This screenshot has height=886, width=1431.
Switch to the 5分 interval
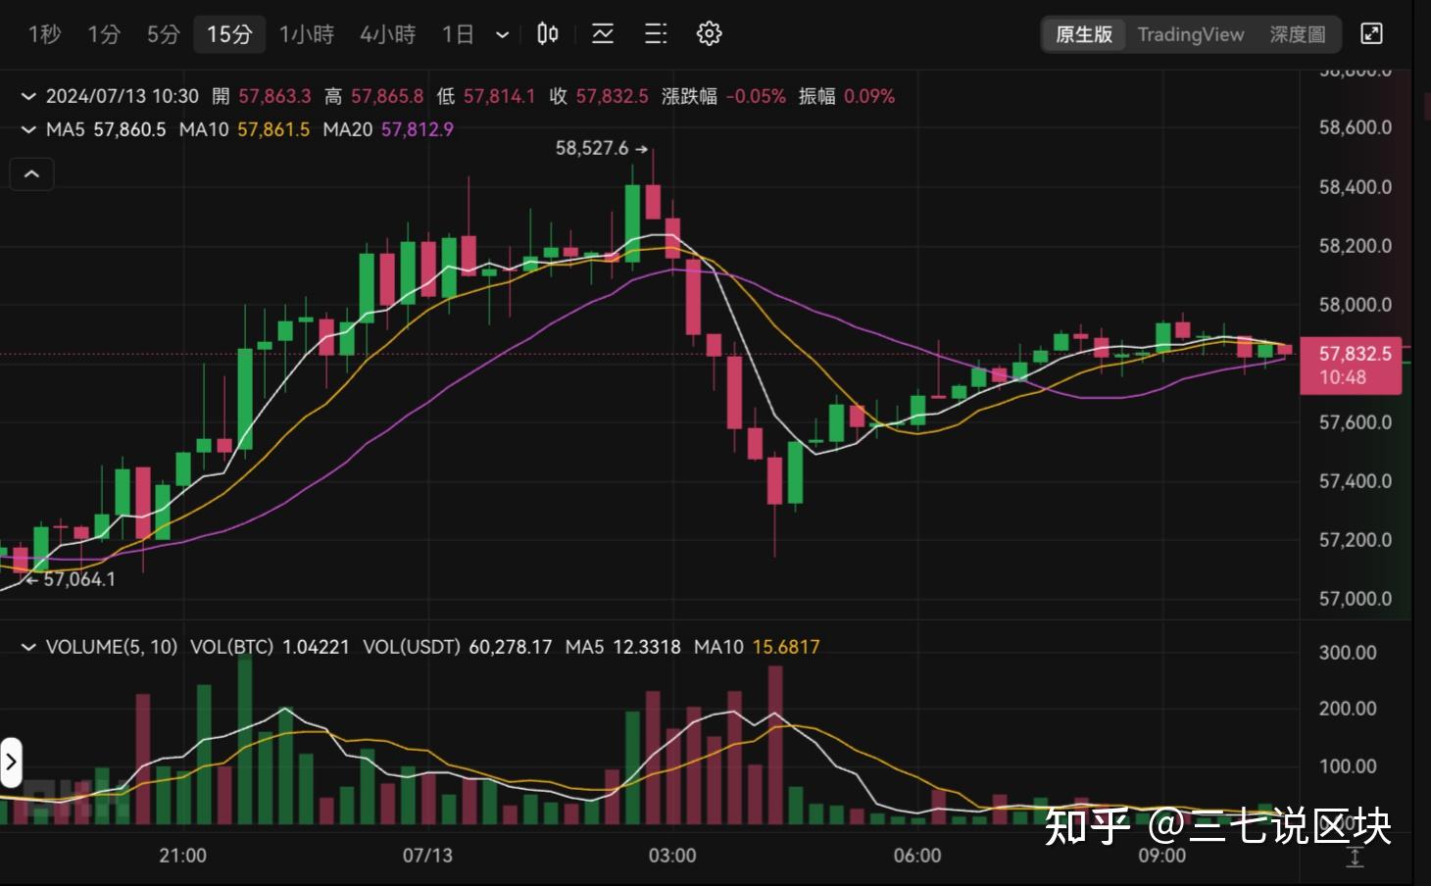164,34
